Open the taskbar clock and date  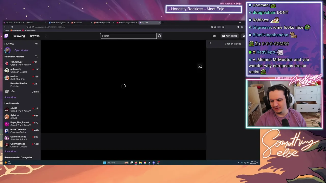253,163
